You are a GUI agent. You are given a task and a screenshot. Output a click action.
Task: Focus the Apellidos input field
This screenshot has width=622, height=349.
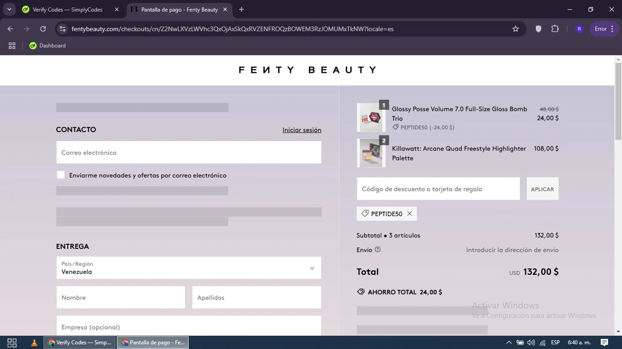[257, 297]
